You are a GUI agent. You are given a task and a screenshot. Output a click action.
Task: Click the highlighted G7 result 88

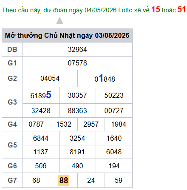[x=64, y=180]
